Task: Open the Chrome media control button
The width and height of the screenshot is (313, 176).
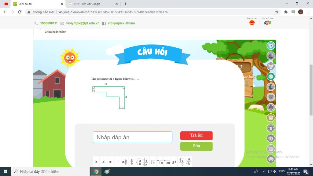Action: 293,12
